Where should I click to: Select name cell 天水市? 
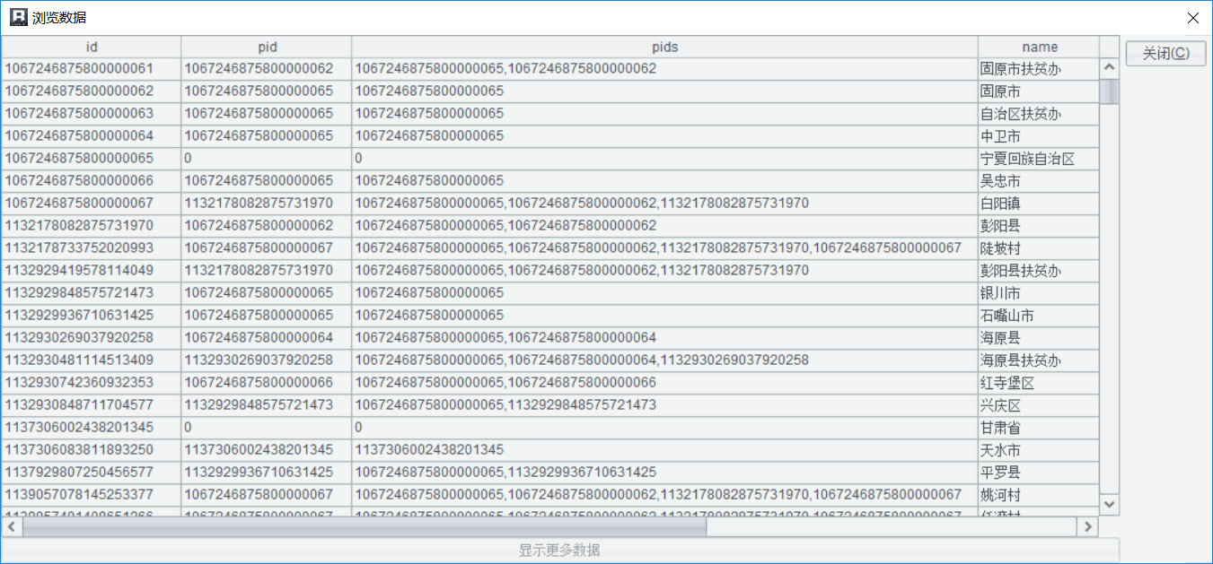click(1039, 450)
